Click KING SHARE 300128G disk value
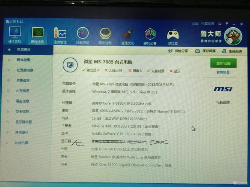 [x=126, y=126]
